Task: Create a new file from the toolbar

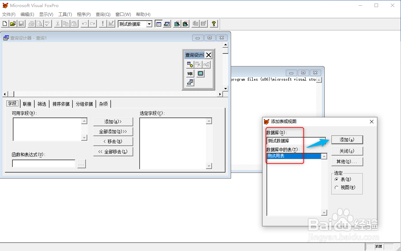Action: 5,24
